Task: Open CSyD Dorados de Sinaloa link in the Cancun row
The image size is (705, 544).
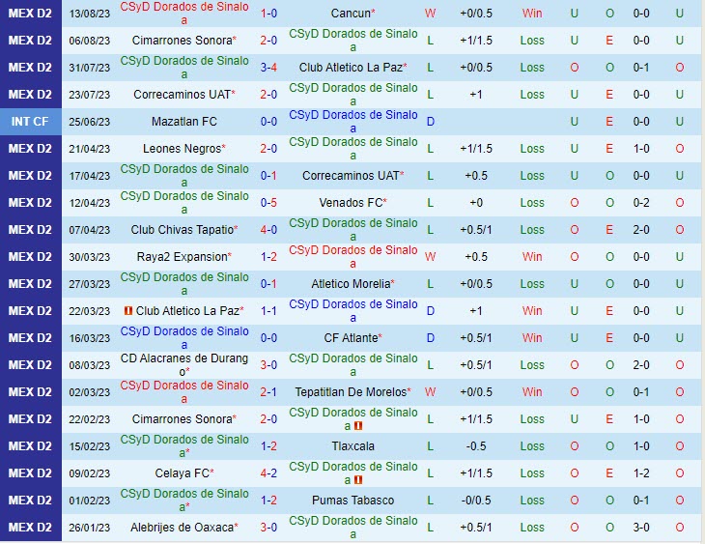Action: coord(183,14)
